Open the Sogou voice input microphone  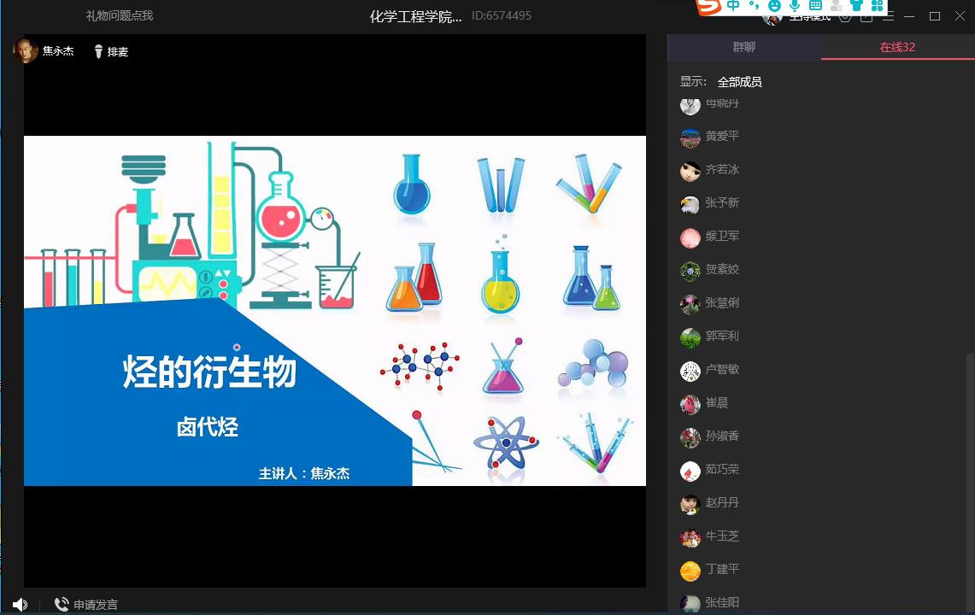795,6
